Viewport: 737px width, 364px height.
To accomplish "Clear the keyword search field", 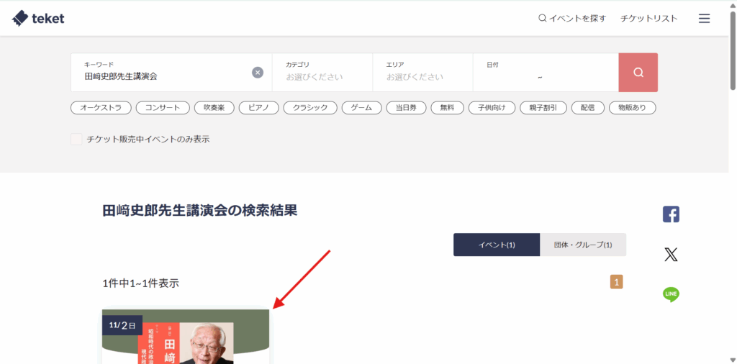I will coord(258,73).
